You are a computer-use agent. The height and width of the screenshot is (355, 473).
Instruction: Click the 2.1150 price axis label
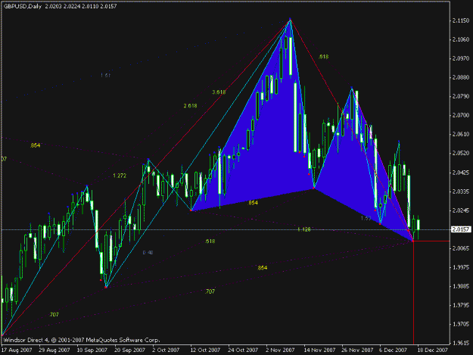click(x=461, y=20)
